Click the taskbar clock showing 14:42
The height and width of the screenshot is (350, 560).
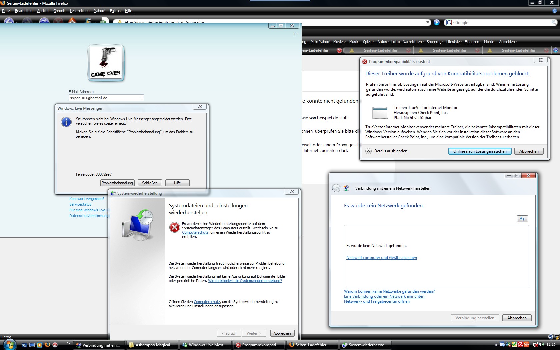[x=551, y=345]
